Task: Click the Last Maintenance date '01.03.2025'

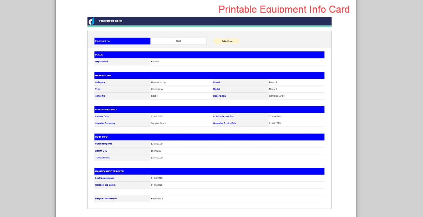Action: 157,178
